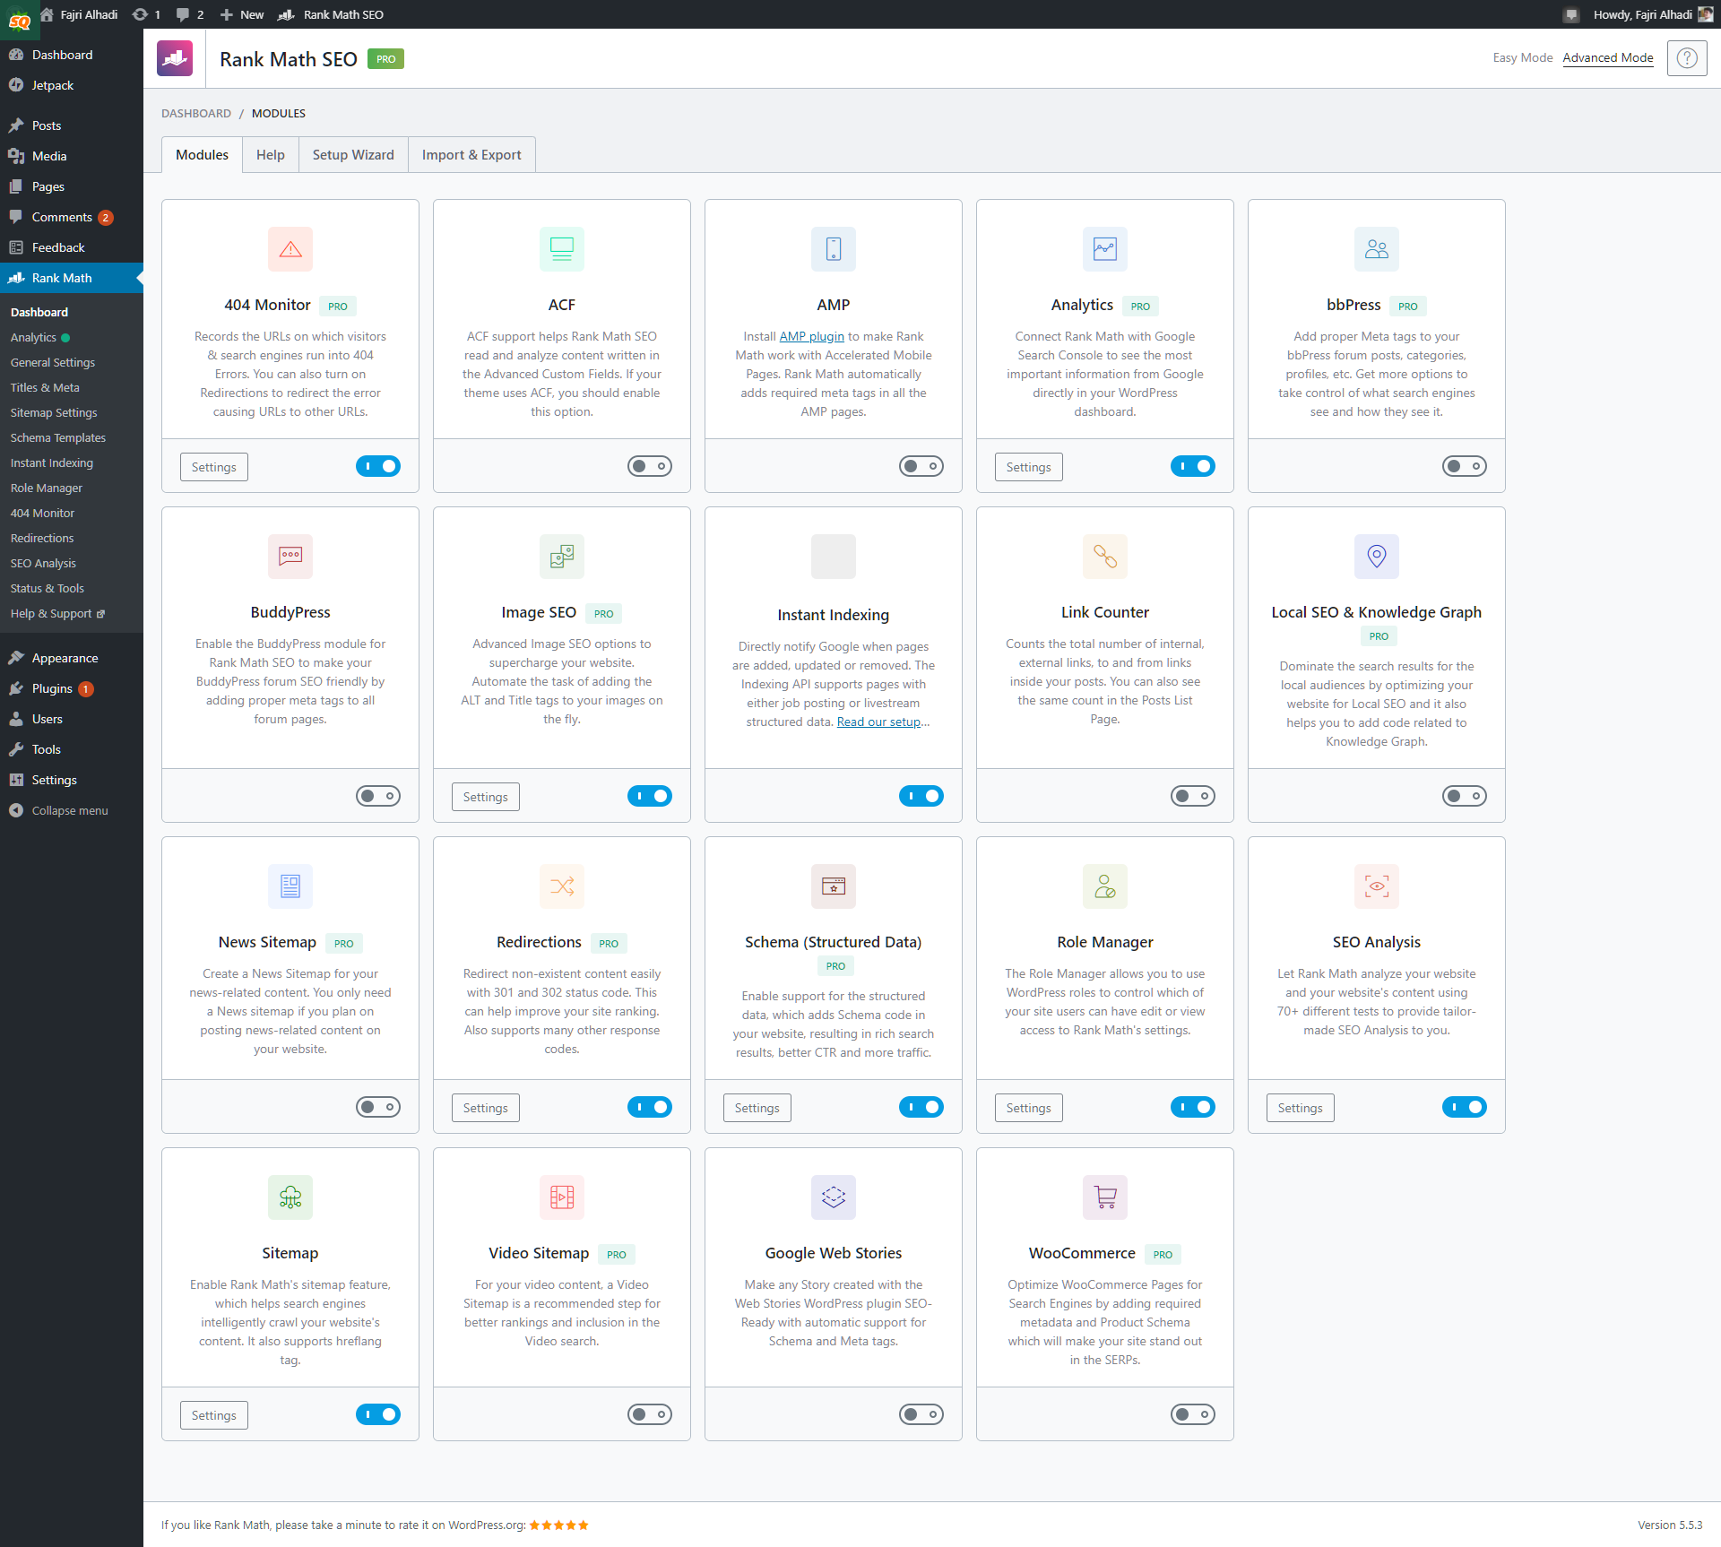Click the DASHBOARD breadcrumb link

196,113
